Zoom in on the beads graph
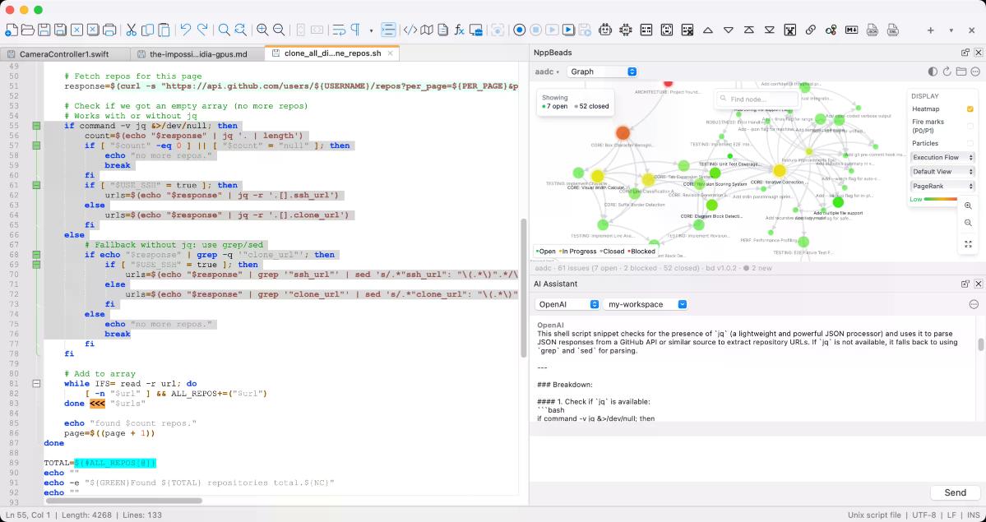 pos(968,206)
